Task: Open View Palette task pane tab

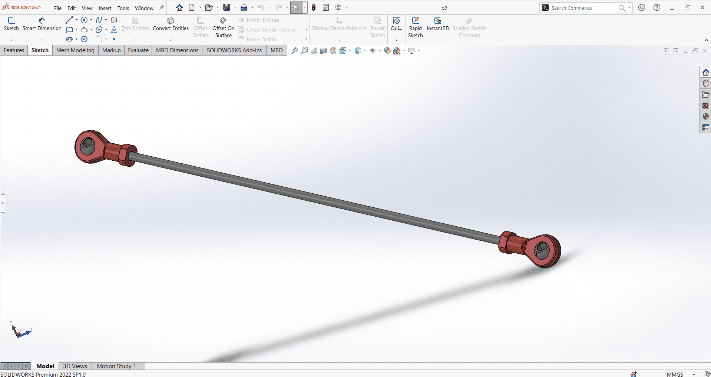Action: (x=705, y=106)
